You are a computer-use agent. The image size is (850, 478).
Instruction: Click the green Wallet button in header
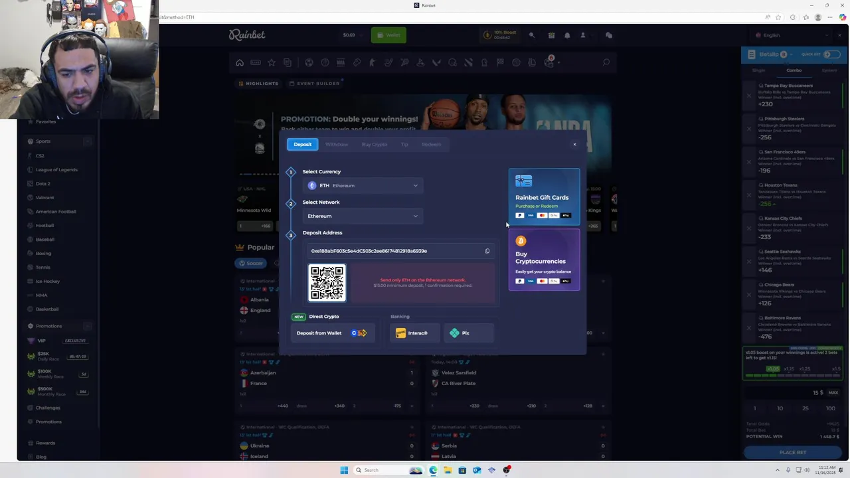(388, 35)
